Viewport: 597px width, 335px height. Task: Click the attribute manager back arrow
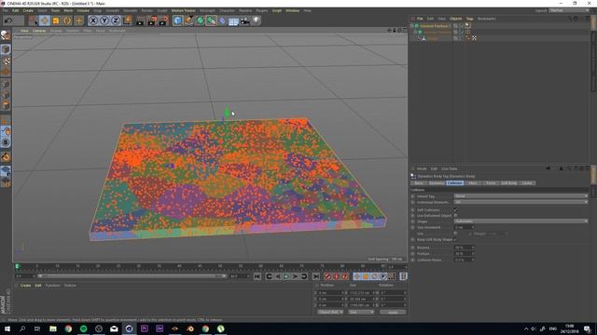pos(548,168)
